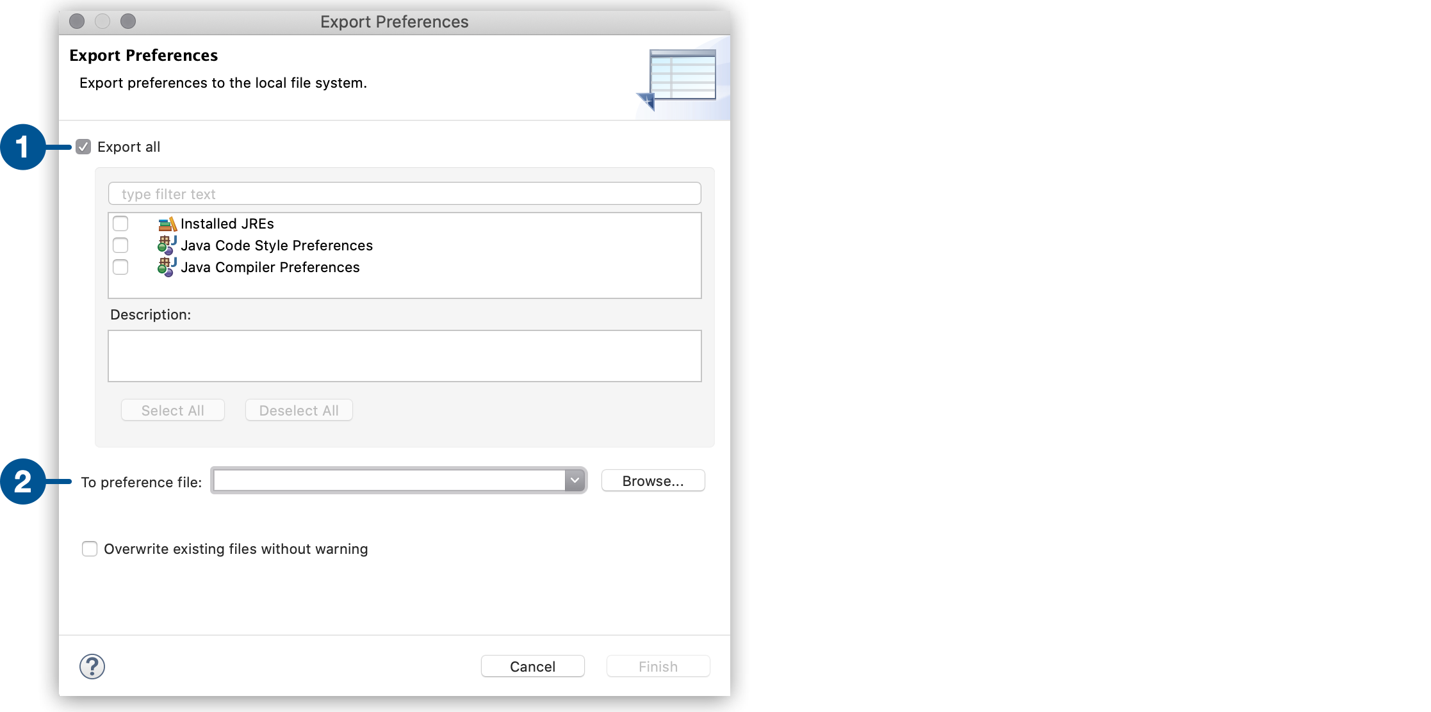Select the Installed JREs tree entry

[227, 223]
